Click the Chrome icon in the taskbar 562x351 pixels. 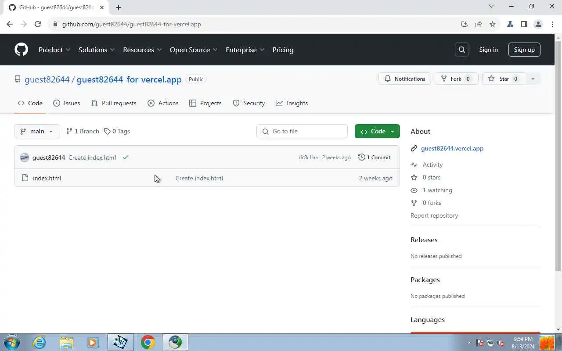(x=148, y=342)
